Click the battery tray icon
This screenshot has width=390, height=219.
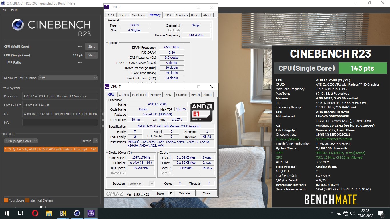point(339,213)
